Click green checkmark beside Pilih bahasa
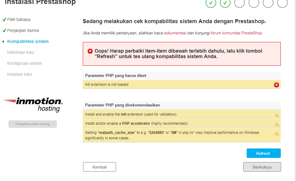 tap(4, 19)
